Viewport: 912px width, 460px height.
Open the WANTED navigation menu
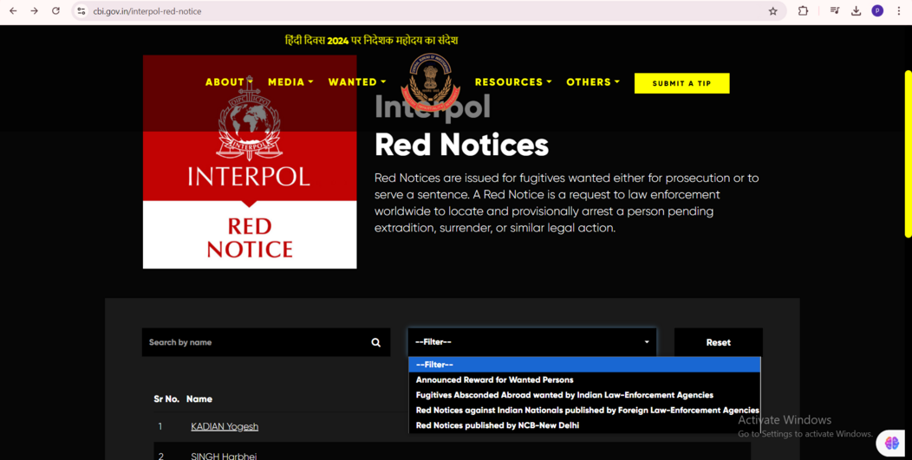(x=356, y=82)
